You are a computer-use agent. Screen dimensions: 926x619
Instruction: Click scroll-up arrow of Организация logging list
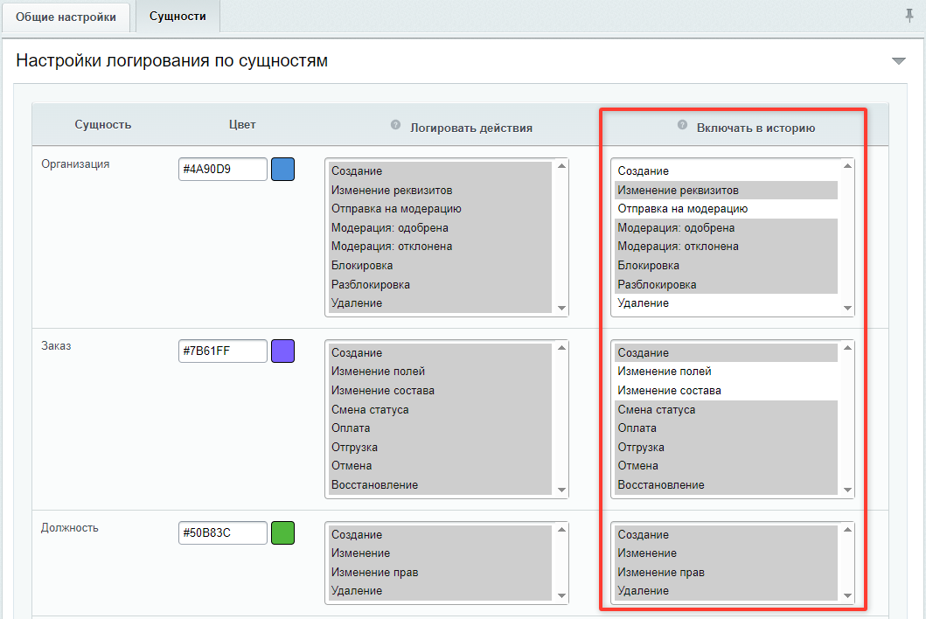click(561, 166)
